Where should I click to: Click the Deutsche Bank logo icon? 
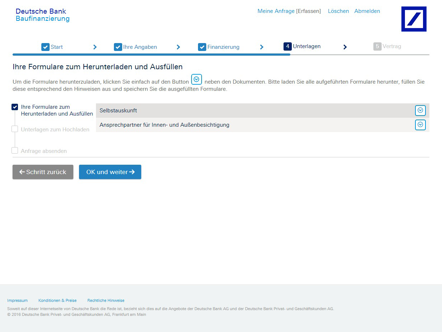(x=414, y=19)
